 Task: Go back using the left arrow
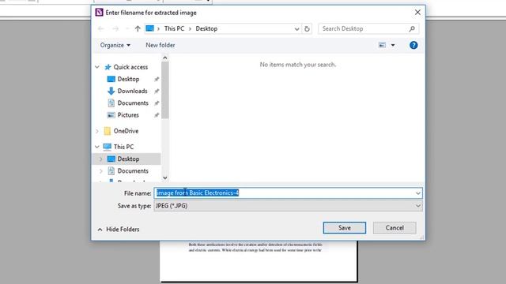[x=101, y=28]
